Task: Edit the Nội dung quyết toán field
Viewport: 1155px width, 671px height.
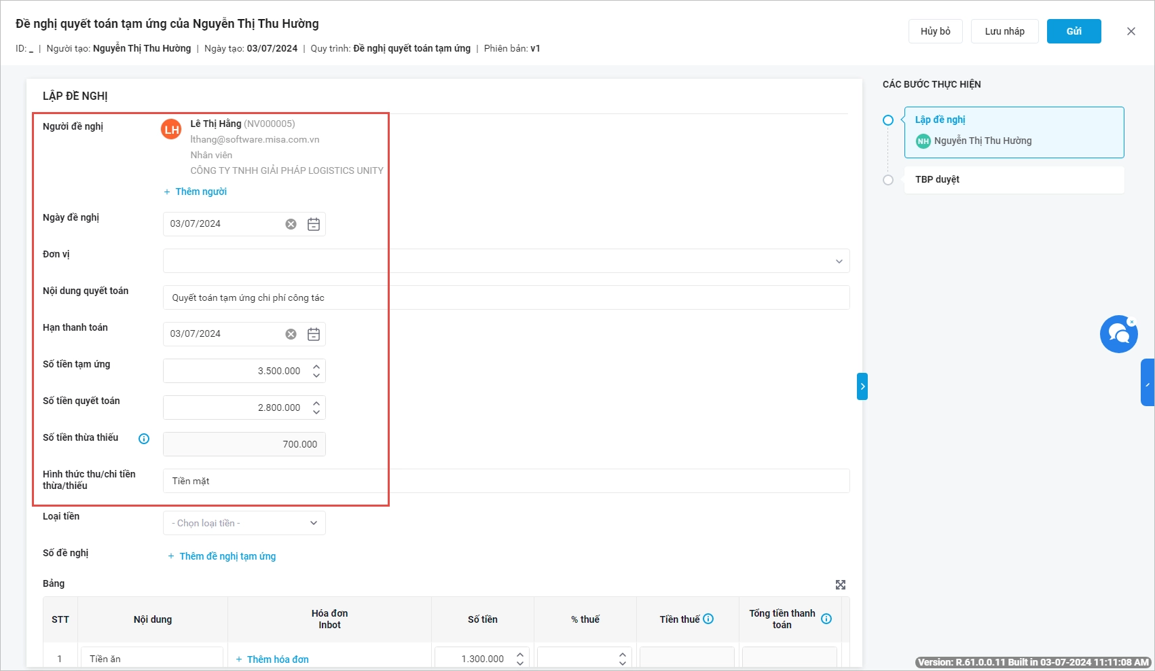Action: (x=506, y=297)
